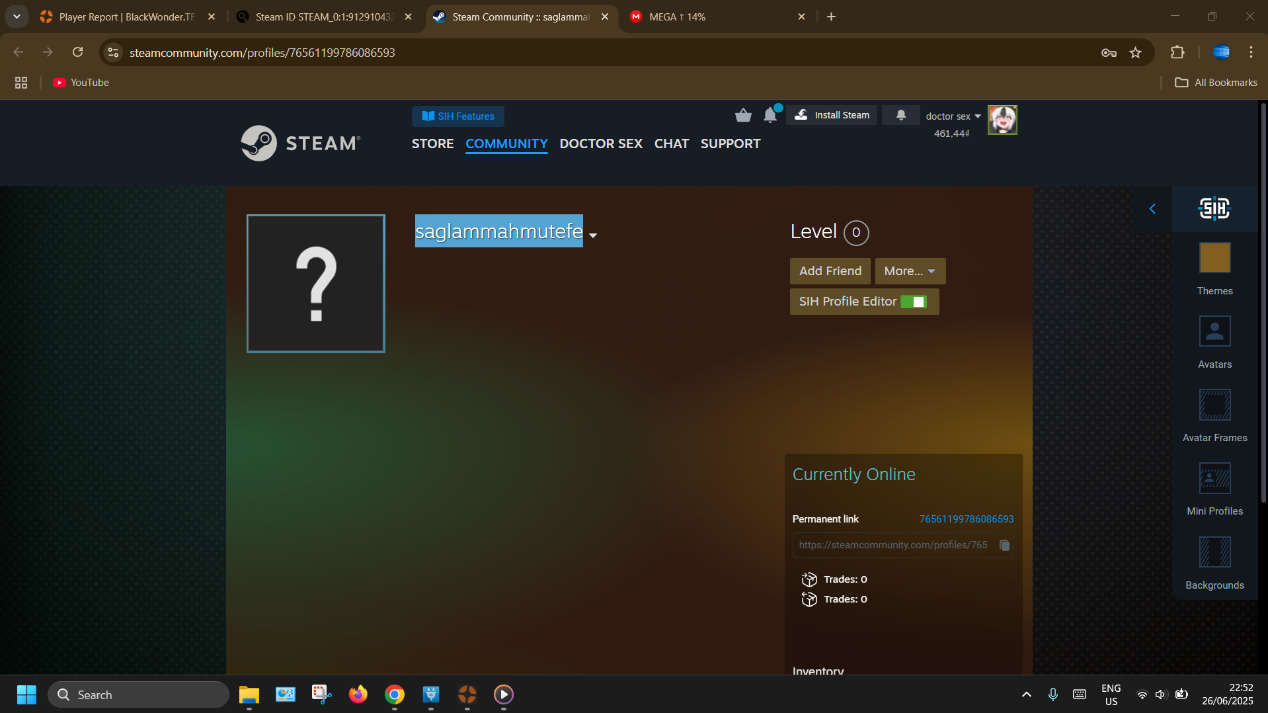Click the highlighted saglammahmutefe username
The height and width of the screenshot is (713, 1268).
click(x=498, y=231)
